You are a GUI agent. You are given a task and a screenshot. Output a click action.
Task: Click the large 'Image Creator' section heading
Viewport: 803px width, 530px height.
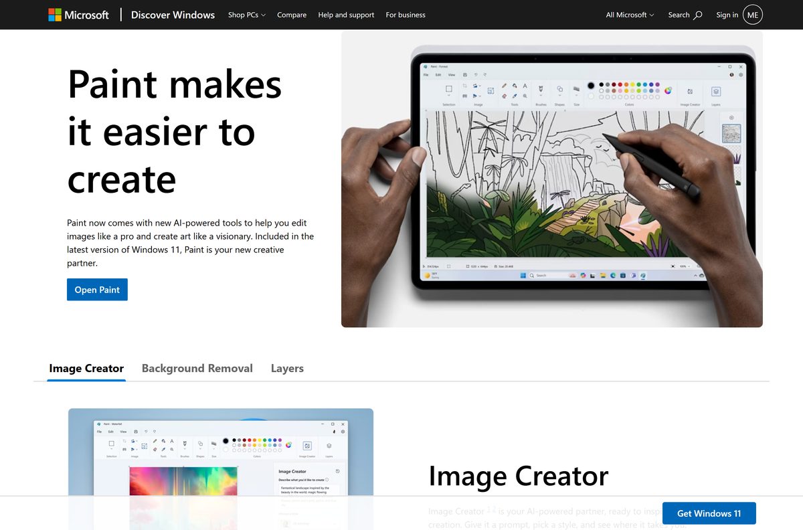point(519,476)
